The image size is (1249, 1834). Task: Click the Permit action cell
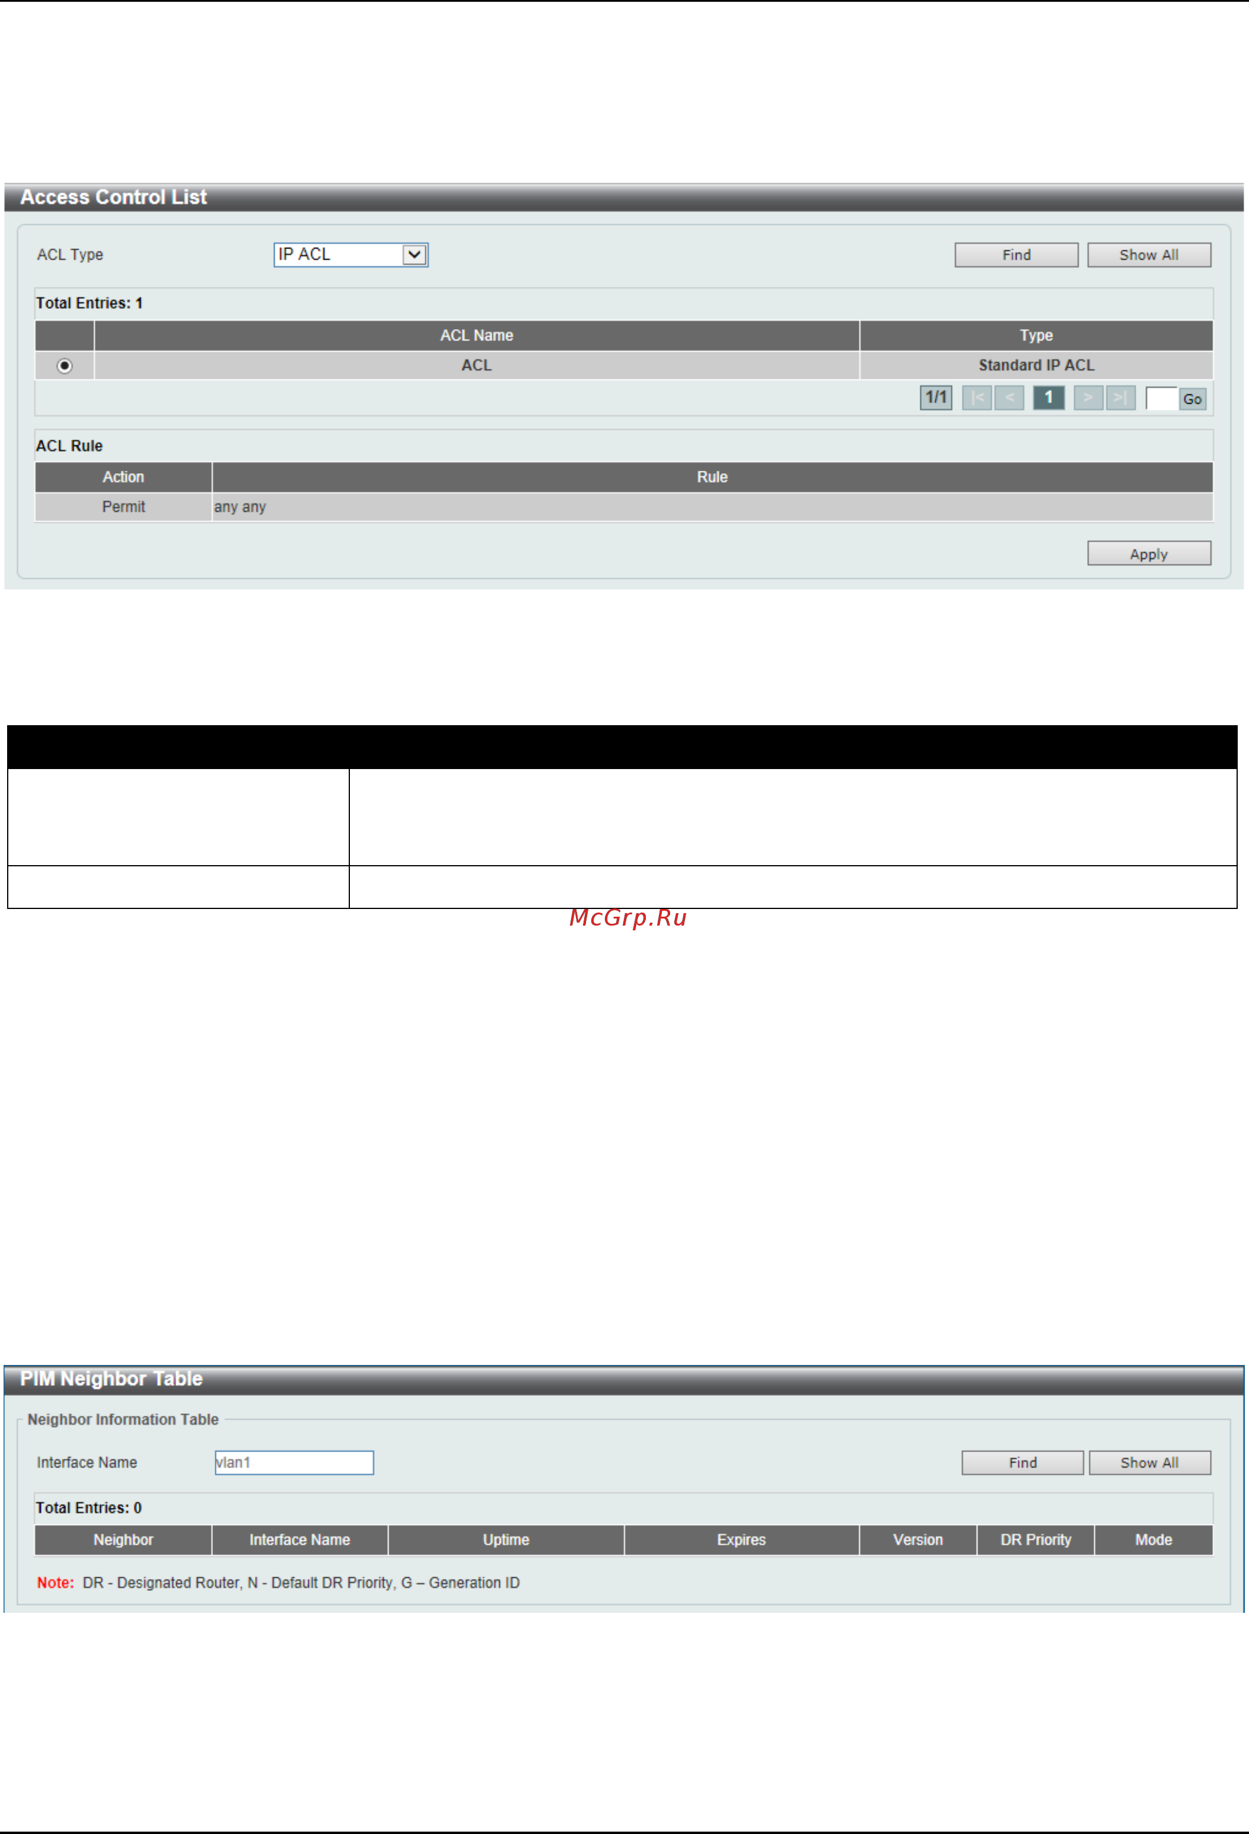[x=123, y=506]
